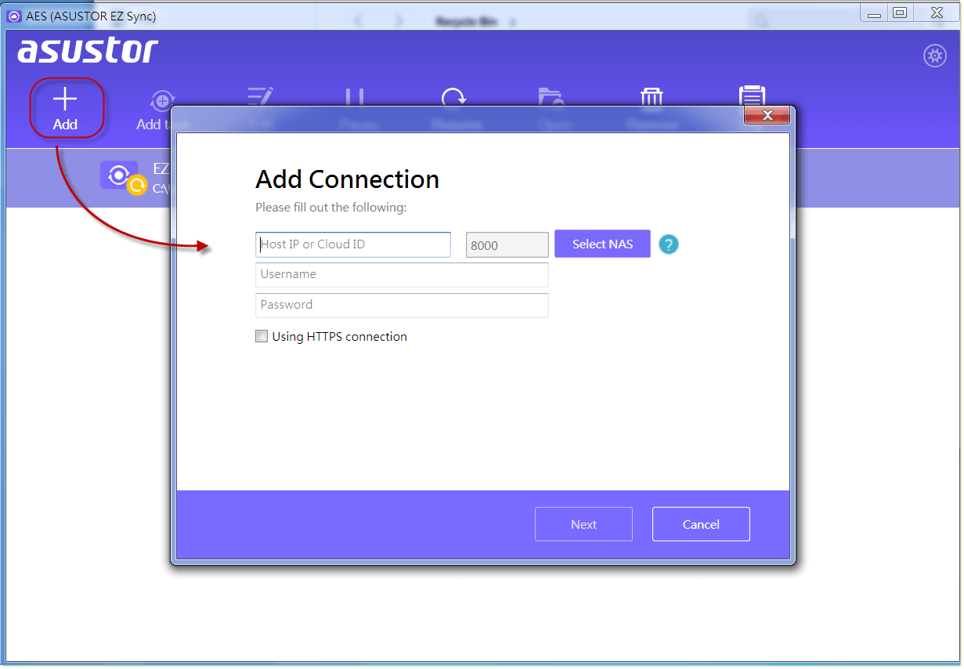Image resolution: width=964 pixels, height=669 pixels.
Task: Open folder icon in the toolbar
Action: (552, 97)
